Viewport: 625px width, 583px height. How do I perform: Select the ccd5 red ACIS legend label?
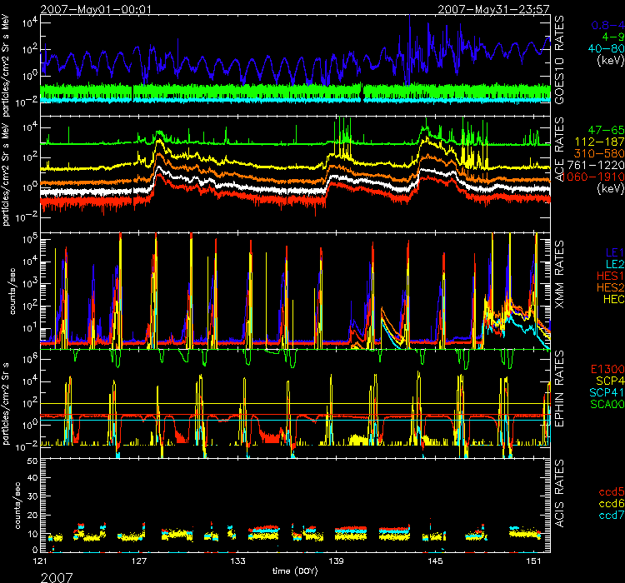pyautogui.click(x=606, y=494)
